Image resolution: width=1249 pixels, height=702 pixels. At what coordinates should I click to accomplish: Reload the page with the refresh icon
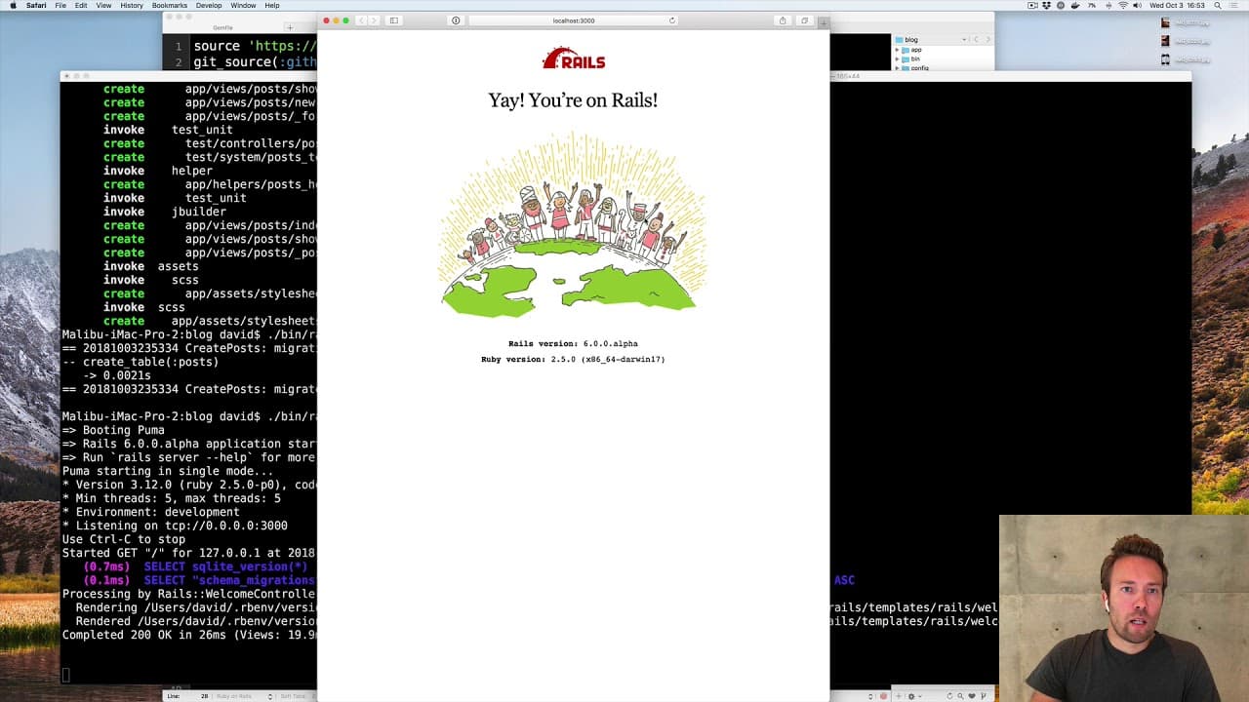pyautogui.click(x=671, y=20)
